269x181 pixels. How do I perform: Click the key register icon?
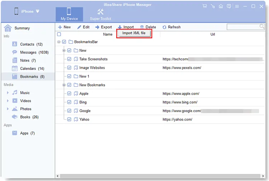(x=213, y=6)
